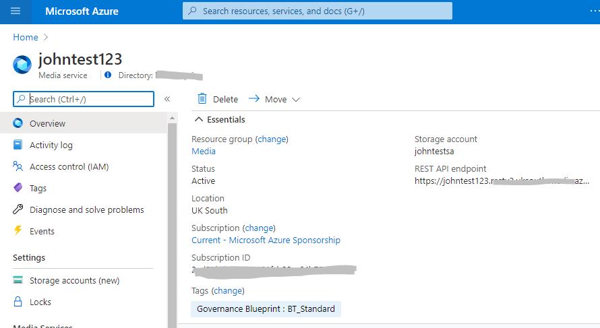Click the Directory info icon
Image resolution: width=600 pixels, height=328 pixels.
pyautogui.click(x=108, y=75)
